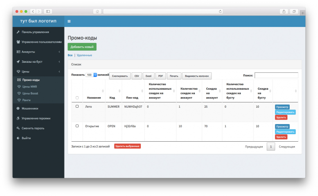Click the browser reload icon

220,11
